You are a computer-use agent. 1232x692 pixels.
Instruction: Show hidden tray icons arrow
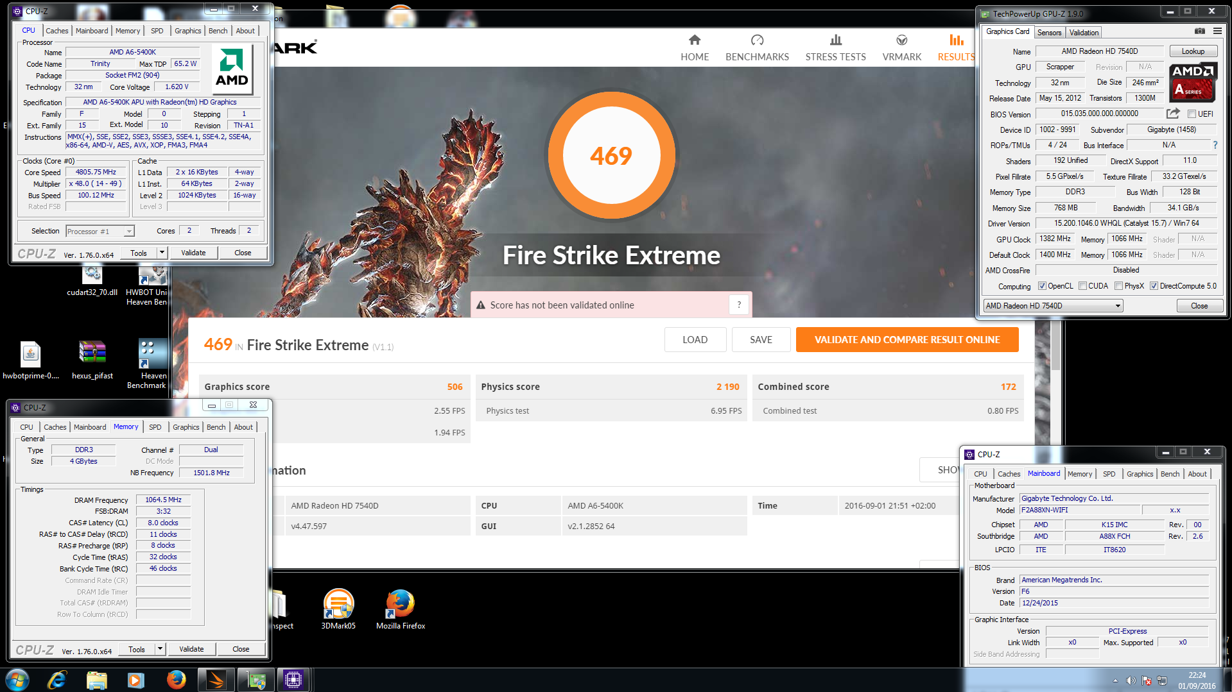tap(1115, 680)
